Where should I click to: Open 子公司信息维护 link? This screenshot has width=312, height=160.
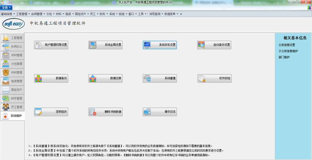pos(288,51)
